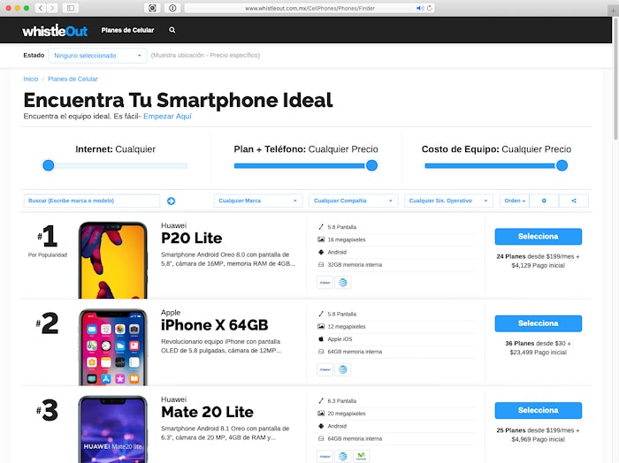The image size is (619, 463).
Task: Click '24 Planes desde $199/mes' text
Action: tap(538, 256)
